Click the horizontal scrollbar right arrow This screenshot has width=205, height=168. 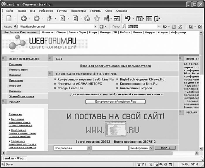click(197, 153)
